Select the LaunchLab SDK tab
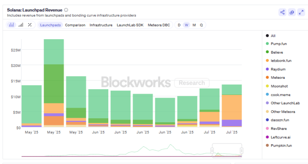 pos(130,25)
